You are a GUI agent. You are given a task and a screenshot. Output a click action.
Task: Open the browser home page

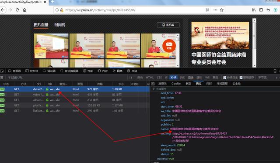click(x=24, y=10)
